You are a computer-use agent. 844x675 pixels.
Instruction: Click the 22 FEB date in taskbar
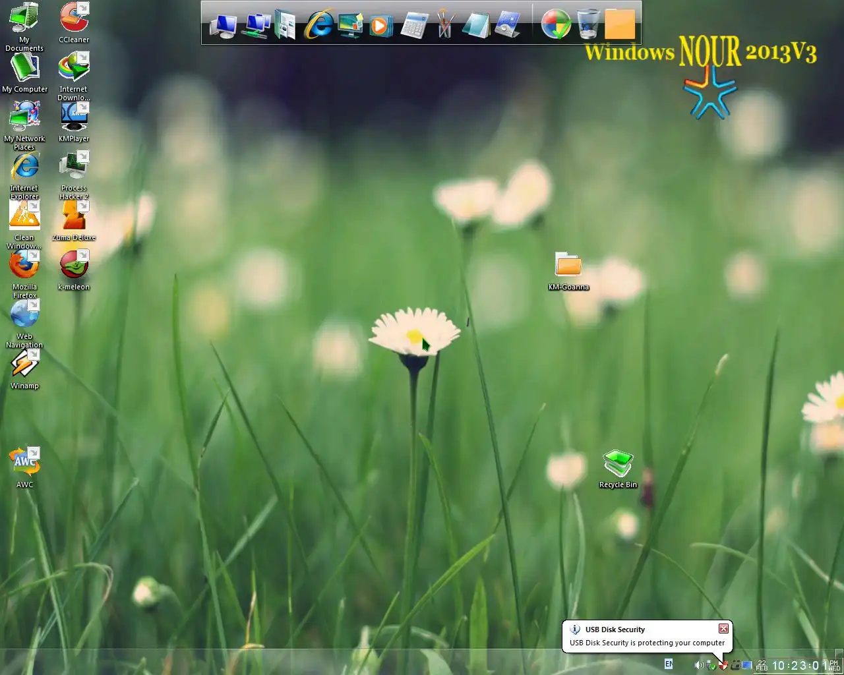(x=762, y=665)
